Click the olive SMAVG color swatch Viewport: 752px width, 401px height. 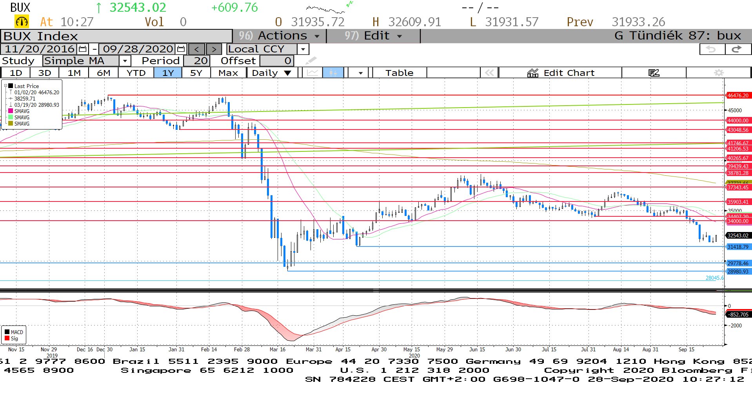[x=11, y=124]
